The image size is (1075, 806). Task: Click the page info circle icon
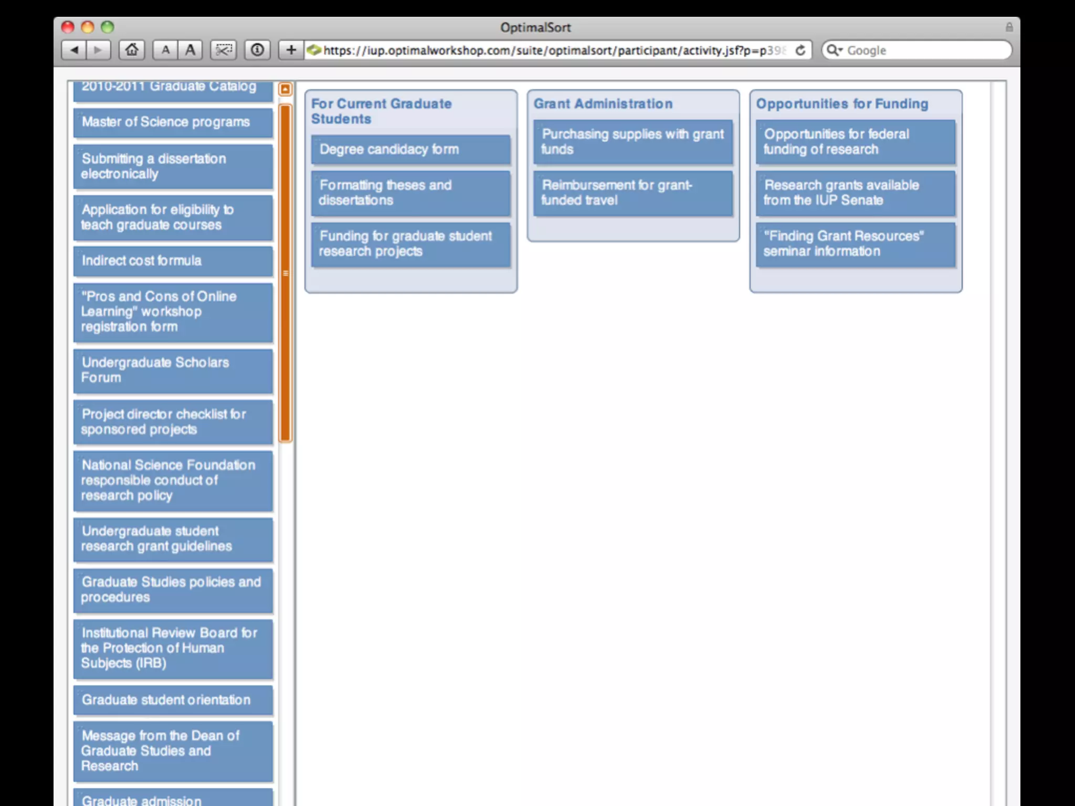pos(257,50)
